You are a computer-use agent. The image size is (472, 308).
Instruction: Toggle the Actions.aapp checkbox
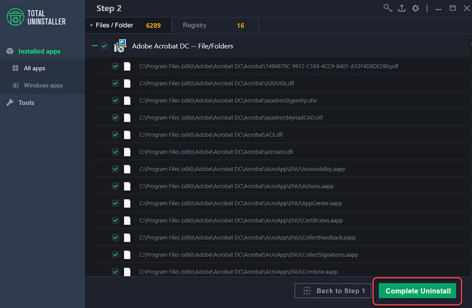coord(115,186)
